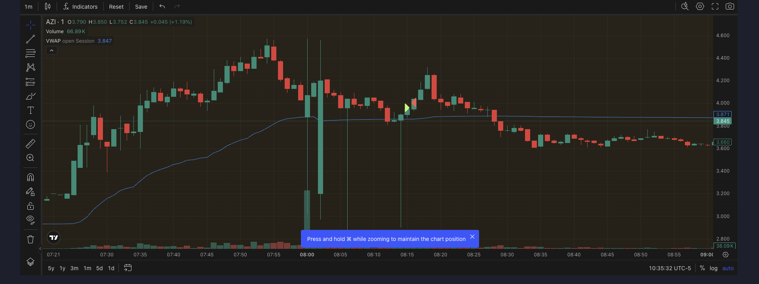
Task: Take a chart snapshot with camera icon
Action: point(729,6)
